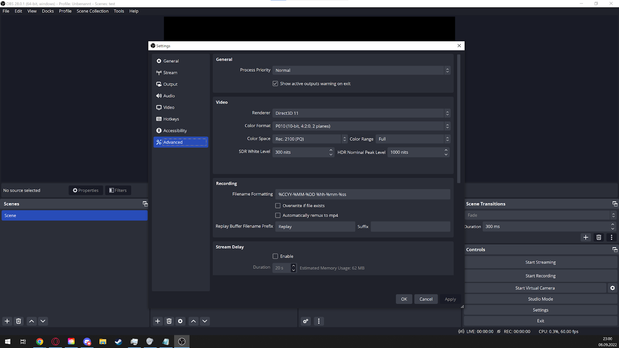Click Start Streaming in Controls

(540, 262)
